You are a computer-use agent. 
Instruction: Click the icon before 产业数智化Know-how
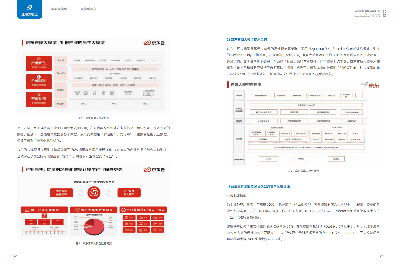pyautogui.click(x=123, y=210)
